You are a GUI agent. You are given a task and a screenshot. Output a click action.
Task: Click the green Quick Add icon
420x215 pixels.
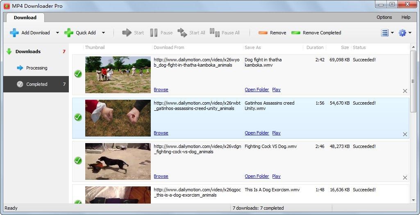pos(68,33)
